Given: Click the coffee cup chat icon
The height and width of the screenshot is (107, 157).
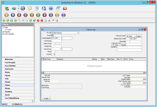Looking at the screenshot, I should [58, 8].
